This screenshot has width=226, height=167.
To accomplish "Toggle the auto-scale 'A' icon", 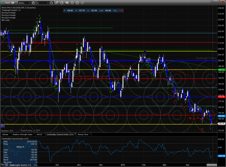I will coord(77,3).
